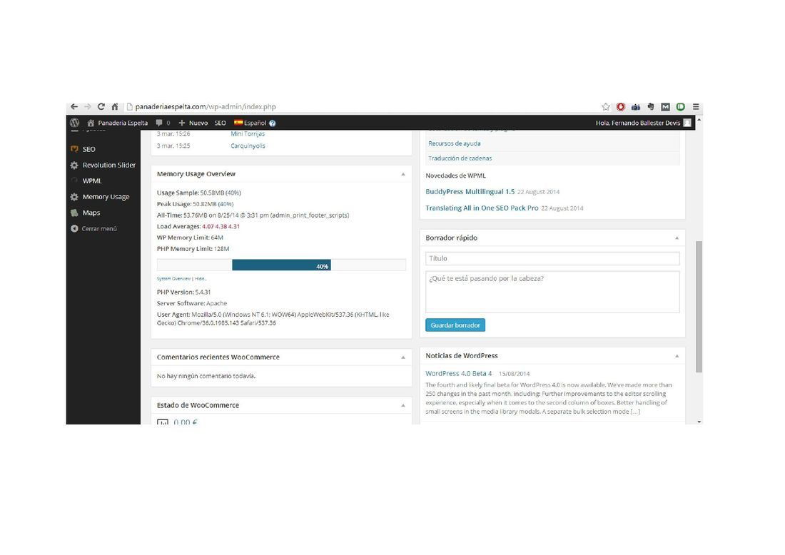Open the Chrome hamburger menu
The width and height of the screenshot is (785, 555).
click(696, 106)
